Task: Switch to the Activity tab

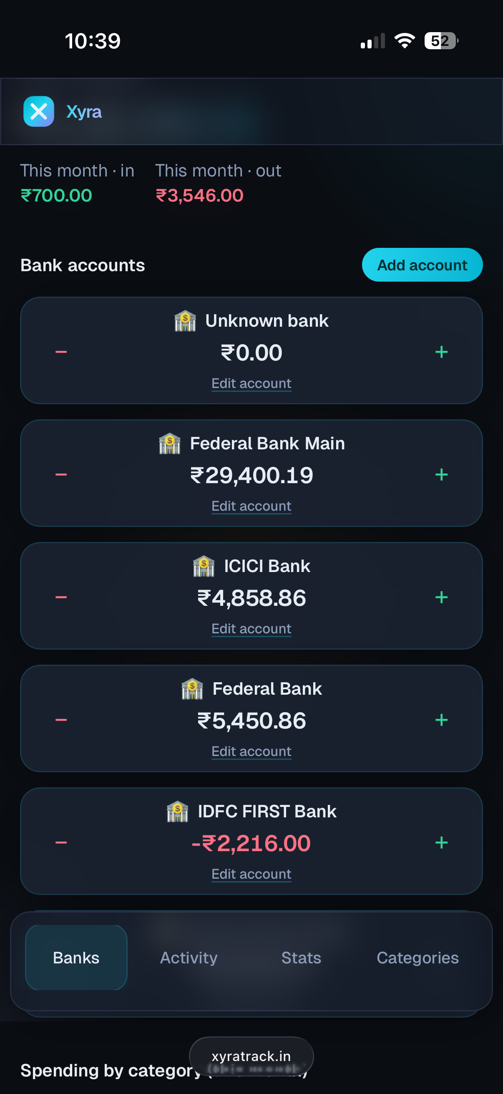Action: [189, 958]
